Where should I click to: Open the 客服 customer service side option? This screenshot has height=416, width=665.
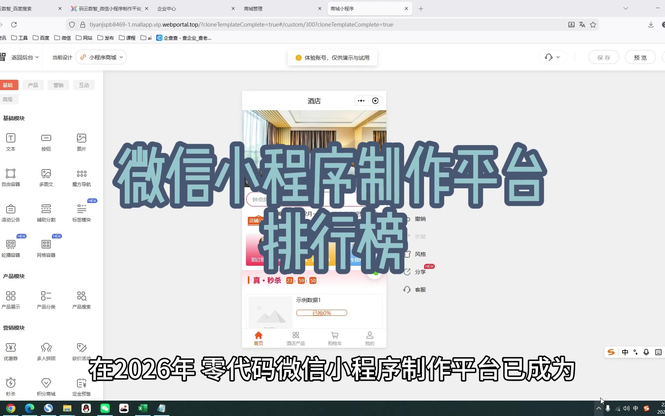[x=415, y=290]
